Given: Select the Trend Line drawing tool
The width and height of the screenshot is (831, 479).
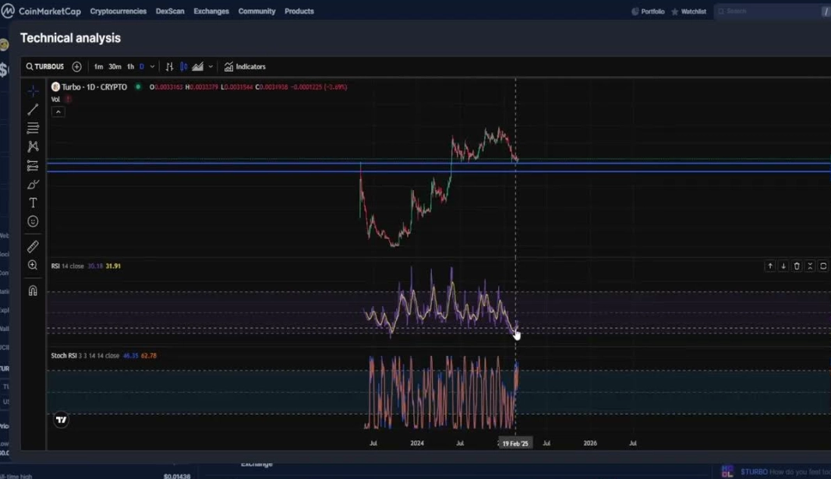Looking at the screenshot, I should 33,109.
